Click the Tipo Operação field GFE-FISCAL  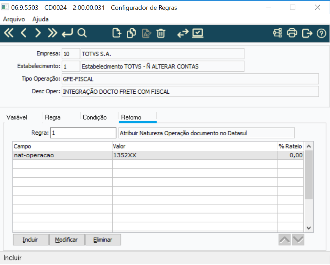(190, 79)
